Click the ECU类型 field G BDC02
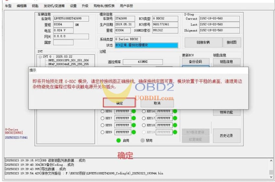 pyautogui.click(x=165, y=19)
